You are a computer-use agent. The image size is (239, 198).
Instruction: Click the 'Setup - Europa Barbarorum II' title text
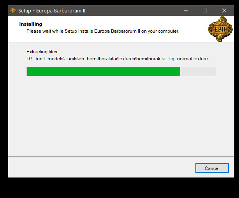pyautogui.click(x=52, y=11)
